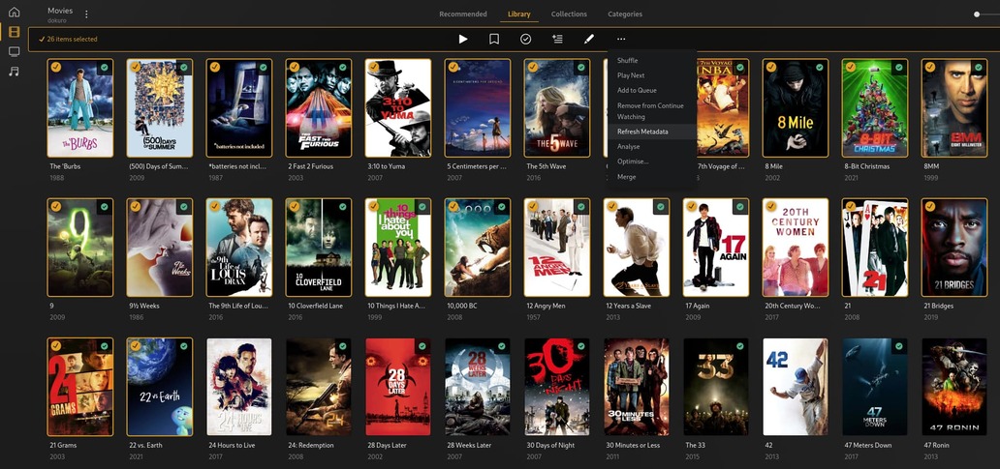This screenshot has height=469, width=1000.
Task: Click watched badge on 28 Days Later
Action: pyautogui.click(x=422, y=346)
